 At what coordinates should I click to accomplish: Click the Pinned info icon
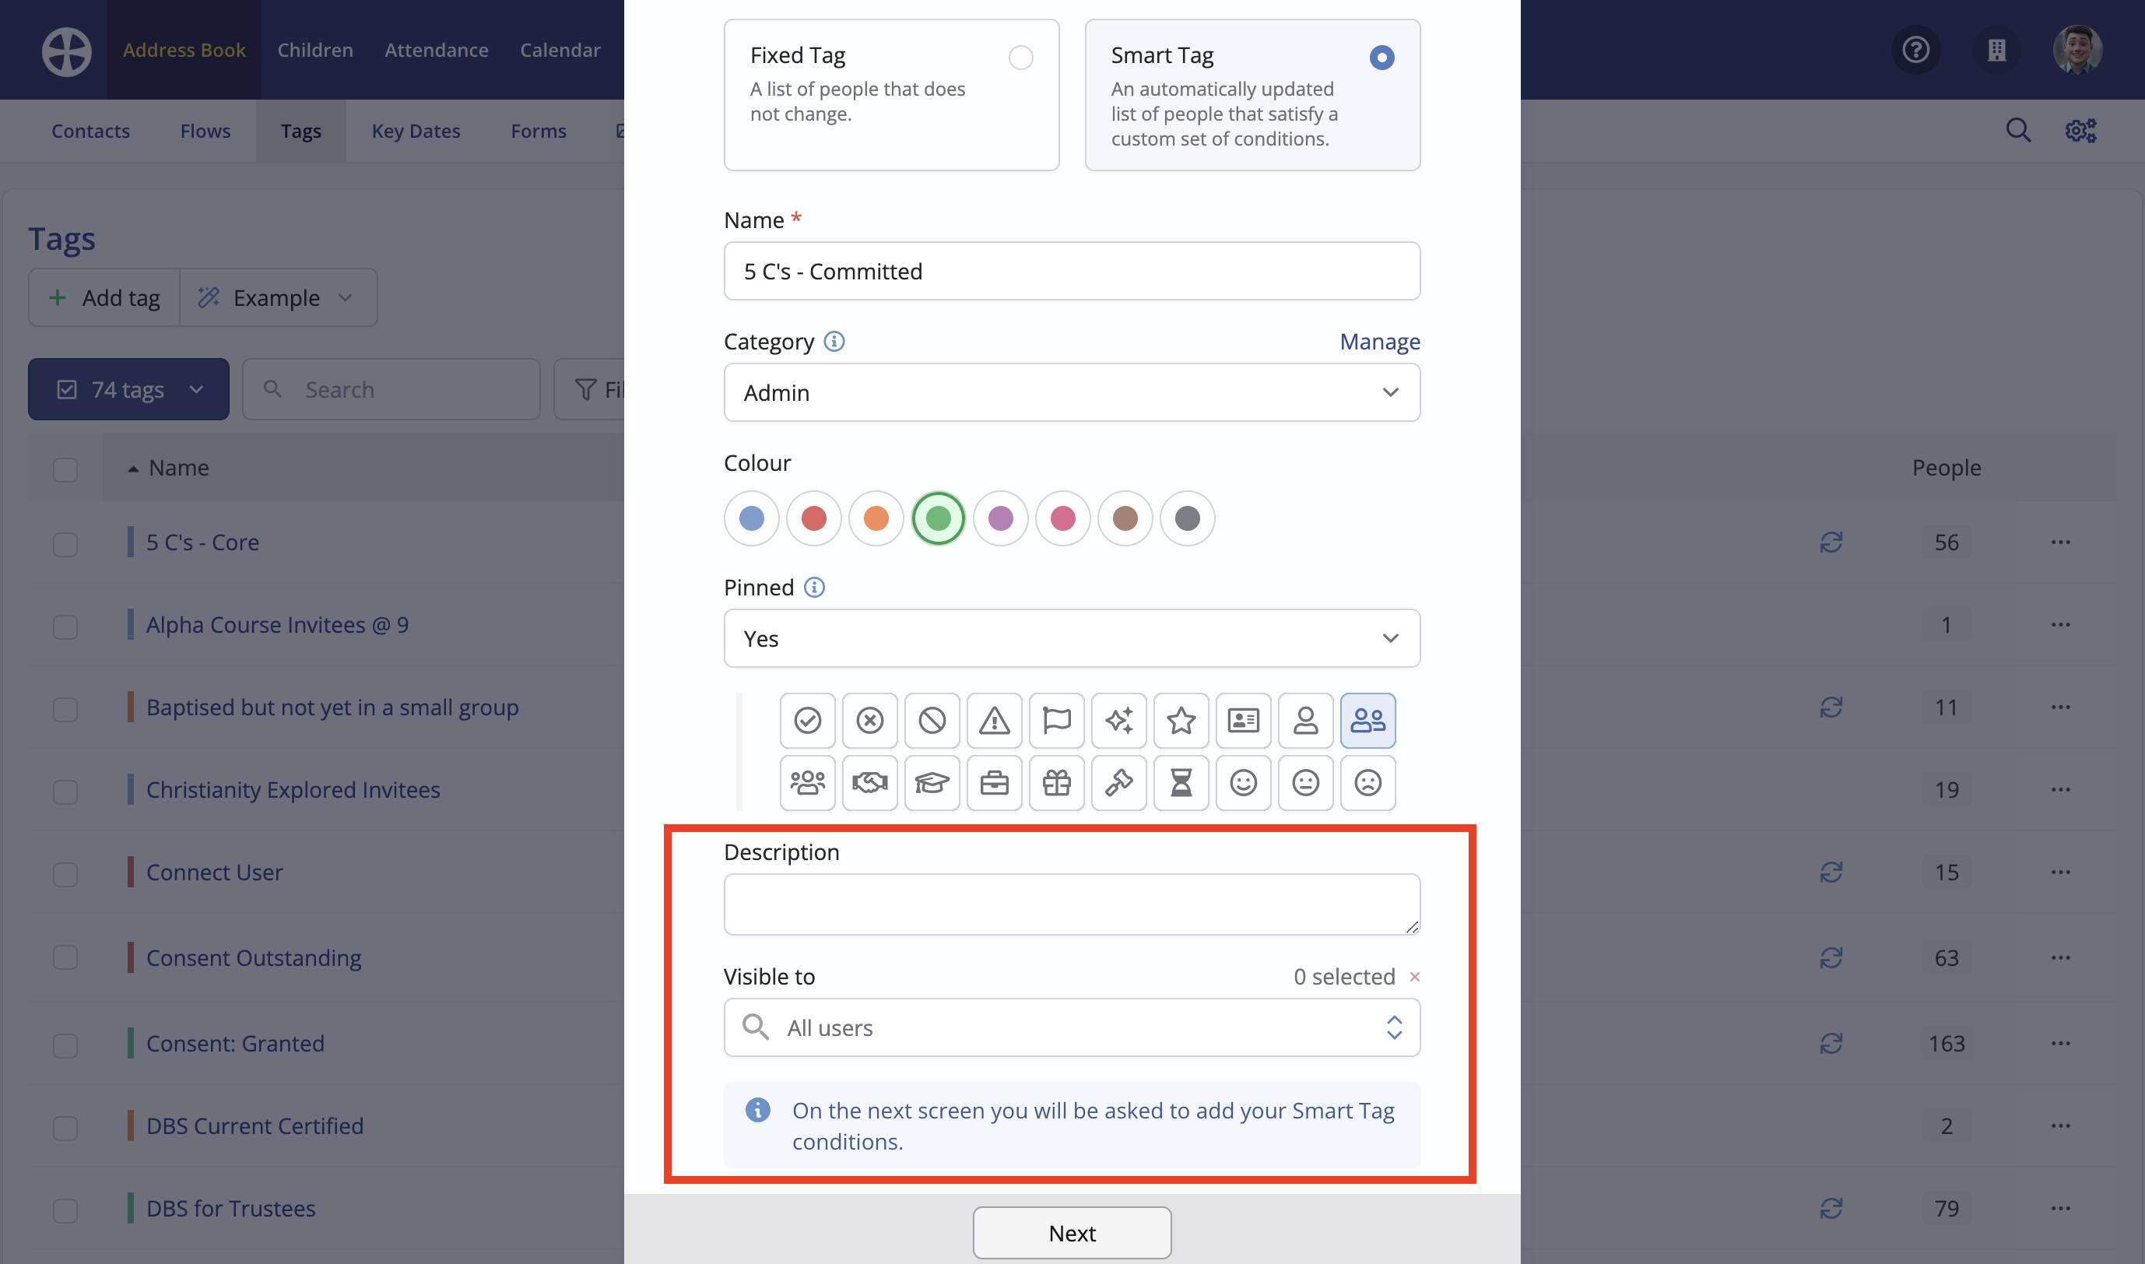point(814,588)
